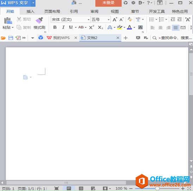193x191 pixels.
Task: Switch to the 插入 ribbon tab
Action: pos(30,11)
